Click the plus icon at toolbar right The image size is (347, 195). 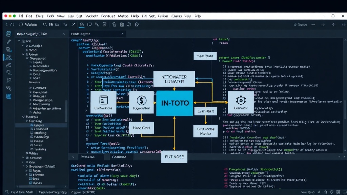pos(323,25)
